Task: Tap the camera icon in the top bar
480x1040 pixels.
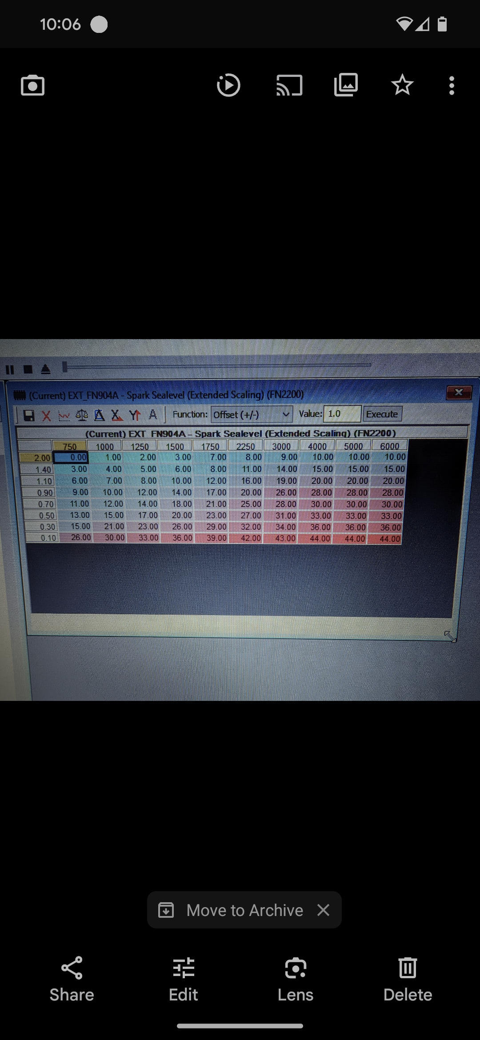Action: click(x=33, y=85)
